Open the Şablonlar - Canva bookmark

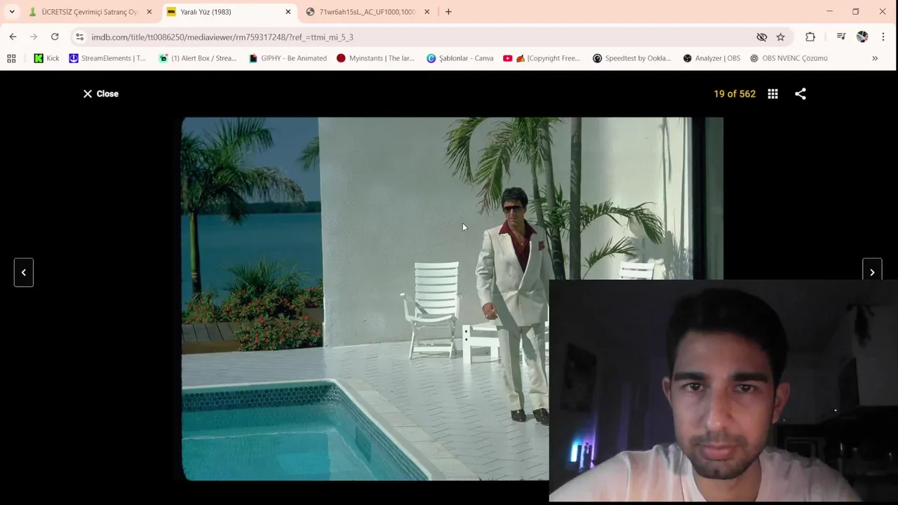click(x=460, y=58)
